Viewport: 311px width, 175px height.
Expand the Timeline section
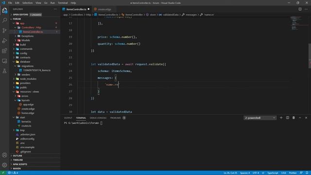coord(18,160)
